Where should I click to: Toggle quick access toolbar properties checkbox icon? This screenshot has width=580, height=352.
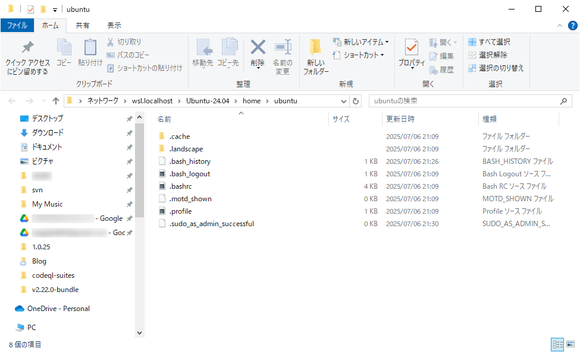pos(31,9)
